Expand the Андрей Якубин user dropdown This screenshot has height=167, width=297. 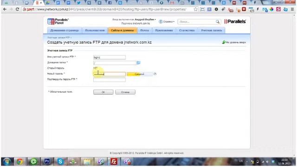point(145,19)
